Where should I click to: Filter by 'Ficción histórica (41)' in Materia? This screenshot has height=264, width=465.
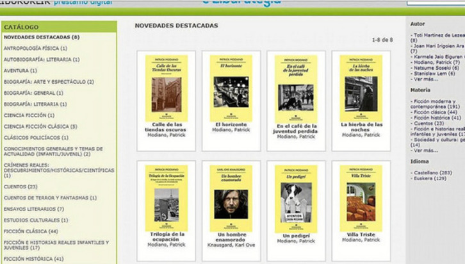tap(437, 118)
